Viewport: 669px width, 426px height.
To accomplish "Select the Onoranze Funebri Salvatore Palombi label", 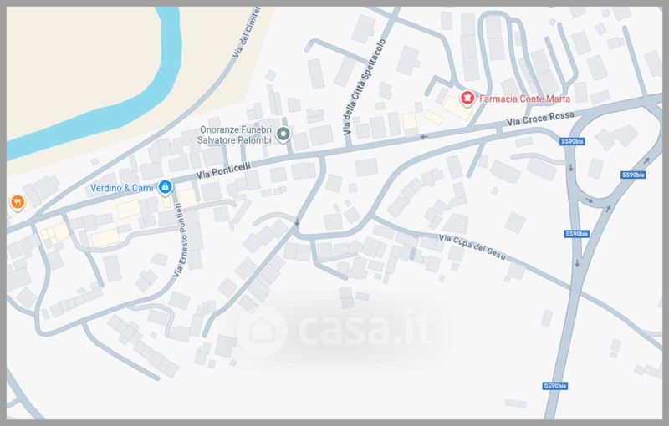I will click(235, 134).
